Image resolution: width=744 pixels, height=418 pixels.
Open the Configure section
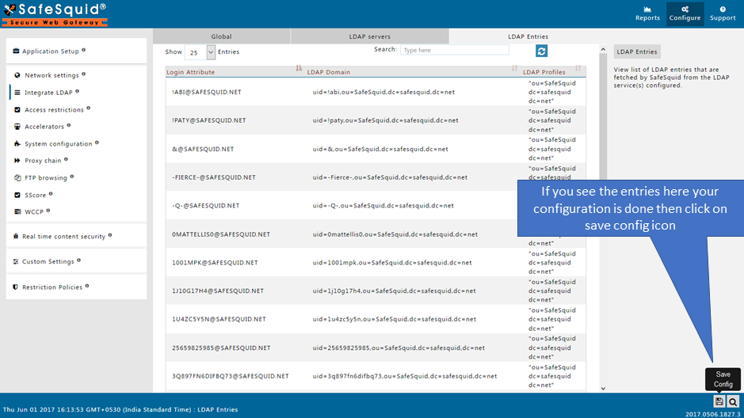(x=685, y=13)
